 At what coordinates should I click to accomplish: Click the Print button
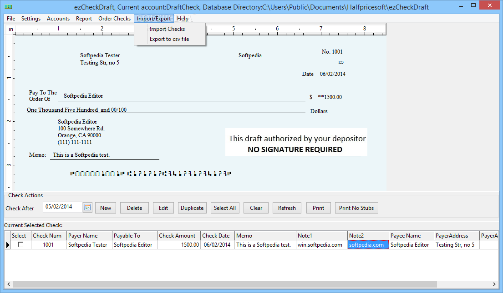point(318,208)
